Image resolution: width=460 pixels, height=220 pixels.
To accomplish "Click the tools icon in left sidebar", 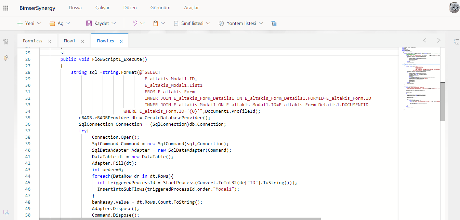I will point(6,42).
